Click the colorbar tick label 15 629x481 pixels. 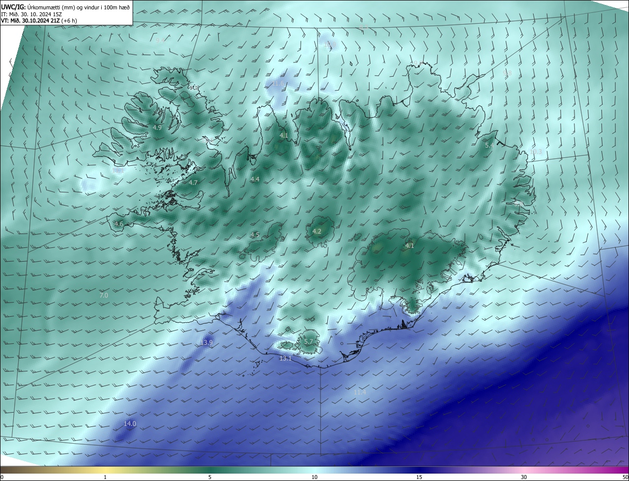pyautogui.click(x=419, y=477)
